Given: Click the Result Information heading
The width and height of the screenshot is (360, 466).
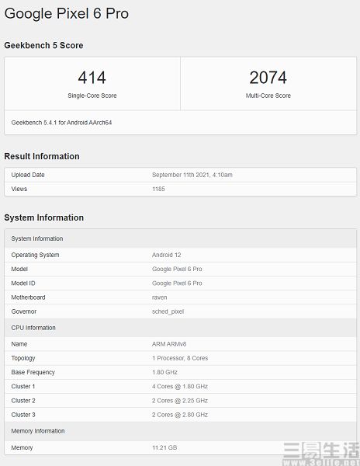Looking at the screenshot, I should (42, 156).
